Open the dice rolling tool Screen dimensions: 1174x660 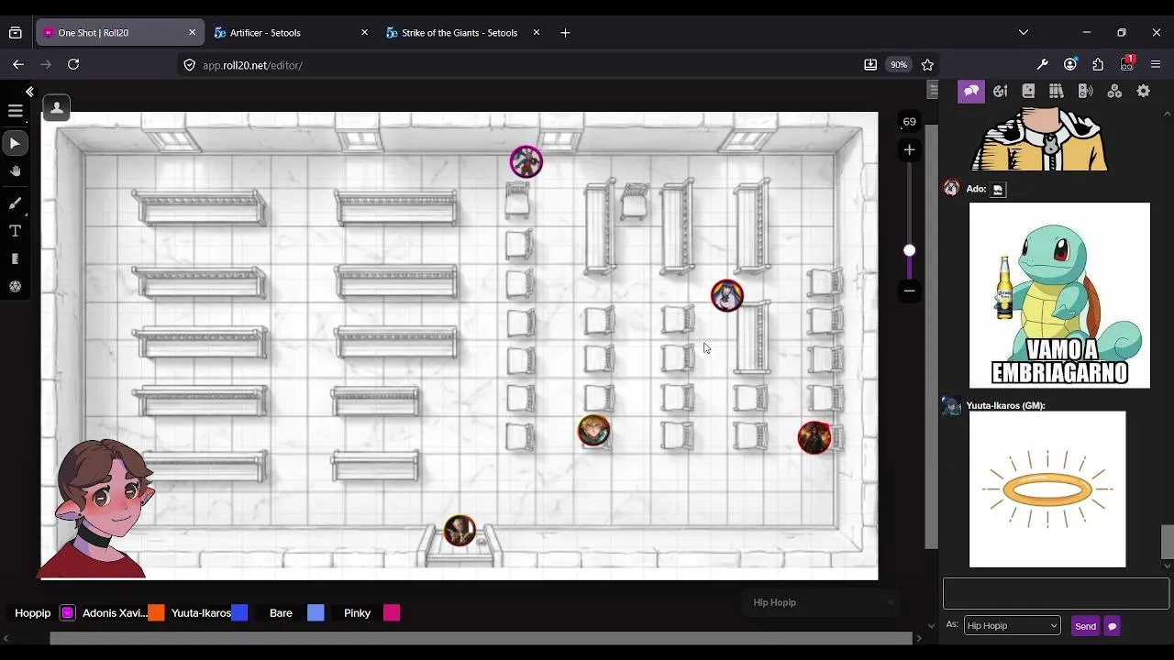click(15, 287)
